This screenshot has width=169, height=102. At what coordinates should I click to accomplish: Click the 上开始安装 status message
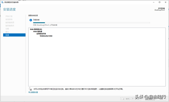[x=45, y=25]
